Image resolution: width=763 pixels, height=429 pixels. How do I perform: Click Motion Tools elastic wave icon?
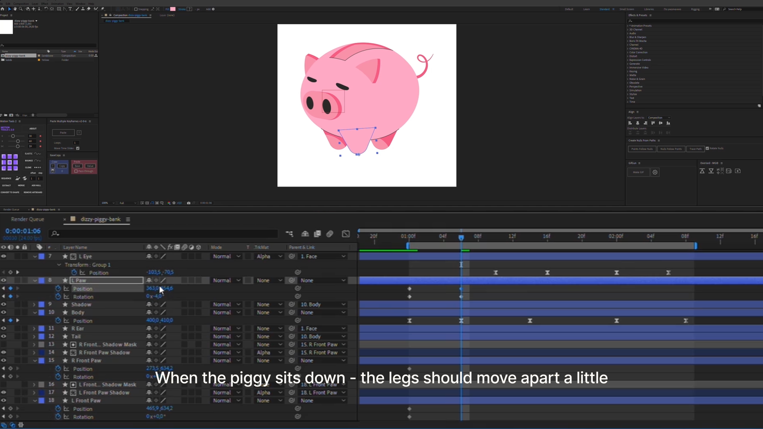(37, 154)
